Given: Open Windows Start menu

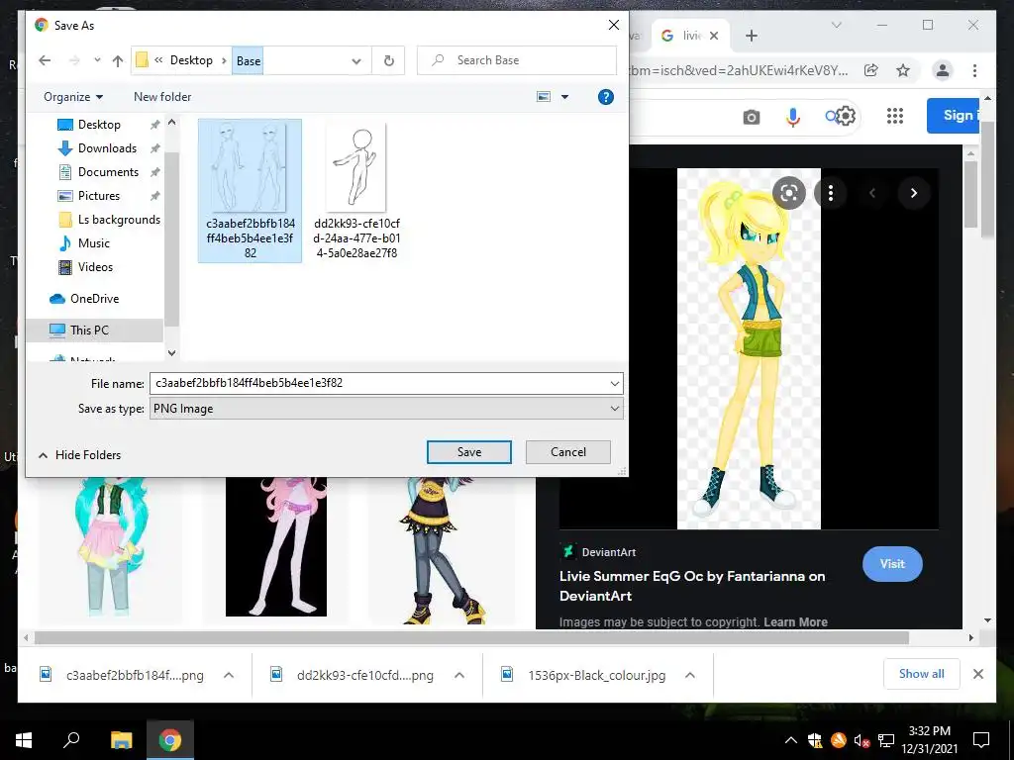Looking at the screenshot, I should pos(24,740).
